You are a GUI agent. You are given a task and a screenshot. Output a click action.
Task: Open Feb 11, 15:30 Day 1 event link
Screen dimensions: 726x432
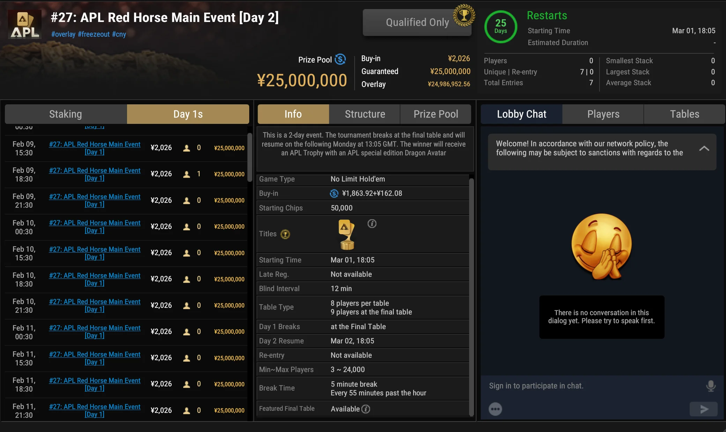coord(95,358)
